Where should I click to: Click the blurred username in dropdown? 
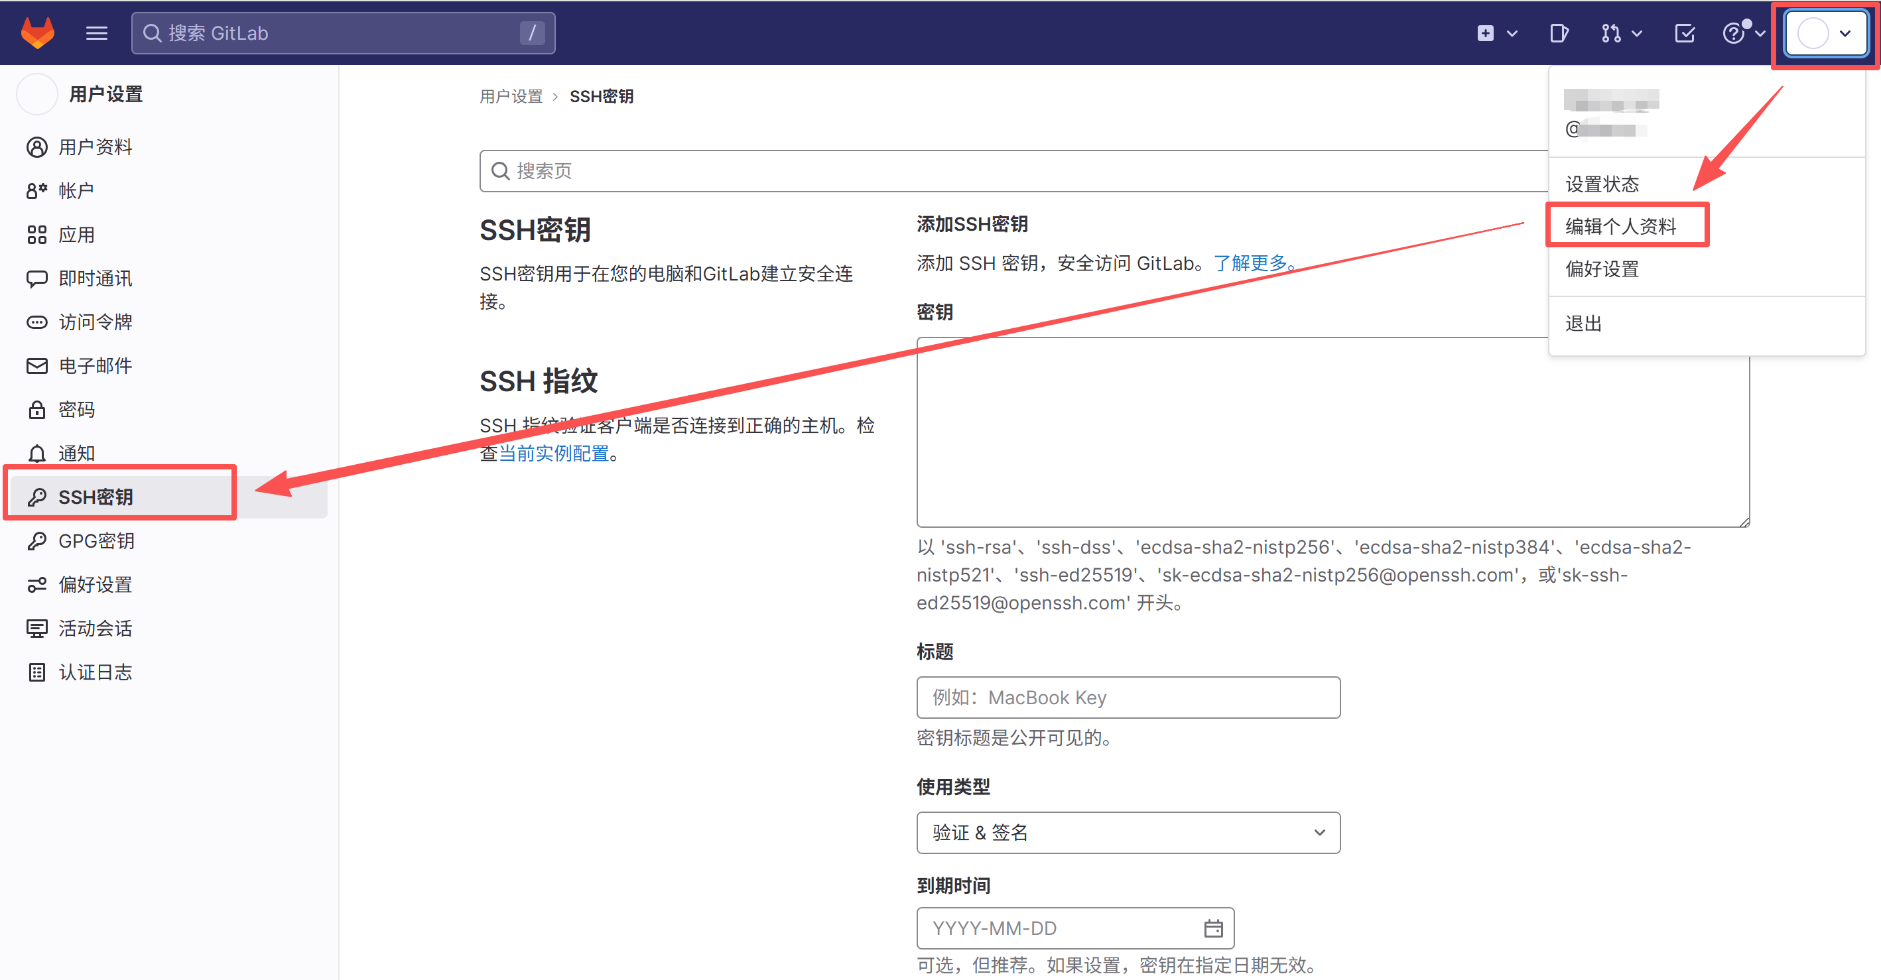coord(1612,100)
